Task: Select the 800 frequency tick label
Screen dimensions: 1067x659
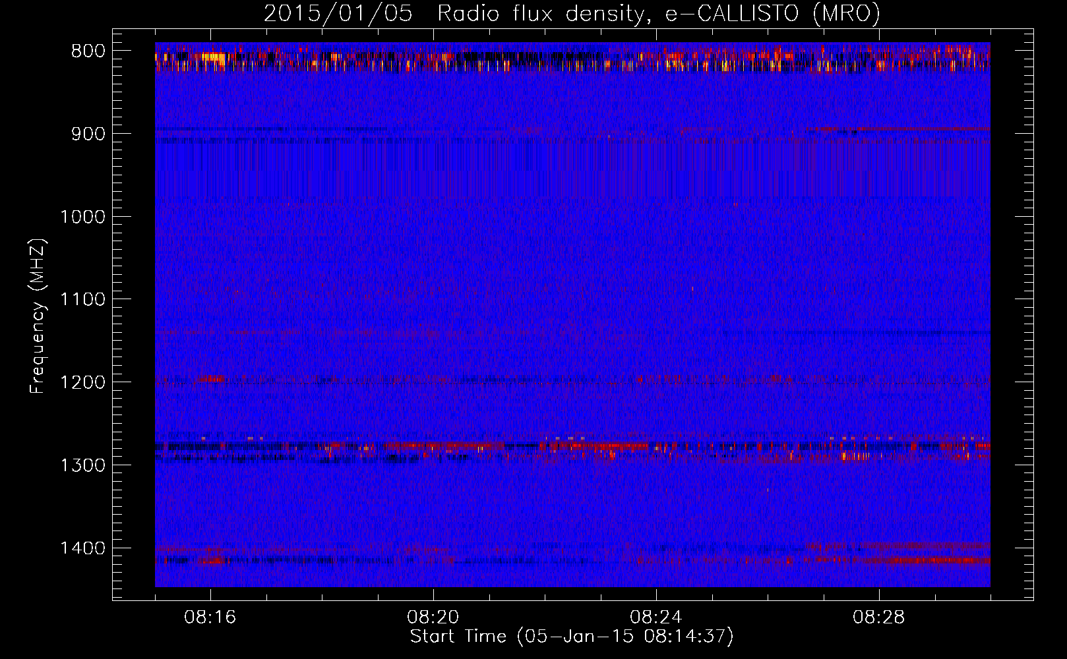Action: tap(87, 51)
